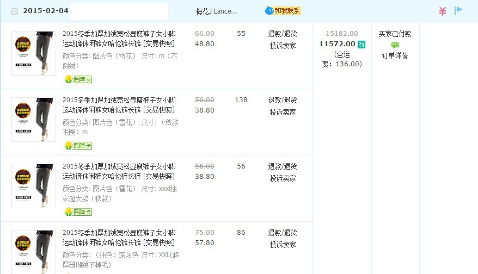
Task: Click the green message bubble icon
Action: (x=395, y=45)
